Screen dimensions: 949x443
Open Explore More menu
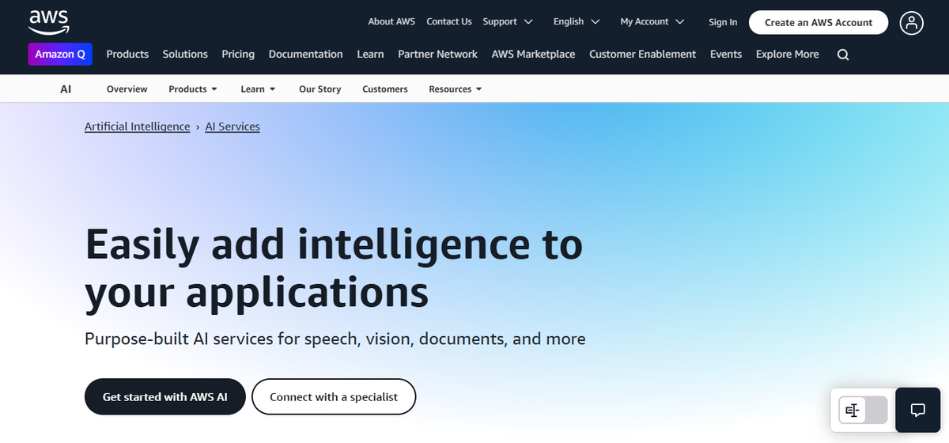click(x=787, y=54)
